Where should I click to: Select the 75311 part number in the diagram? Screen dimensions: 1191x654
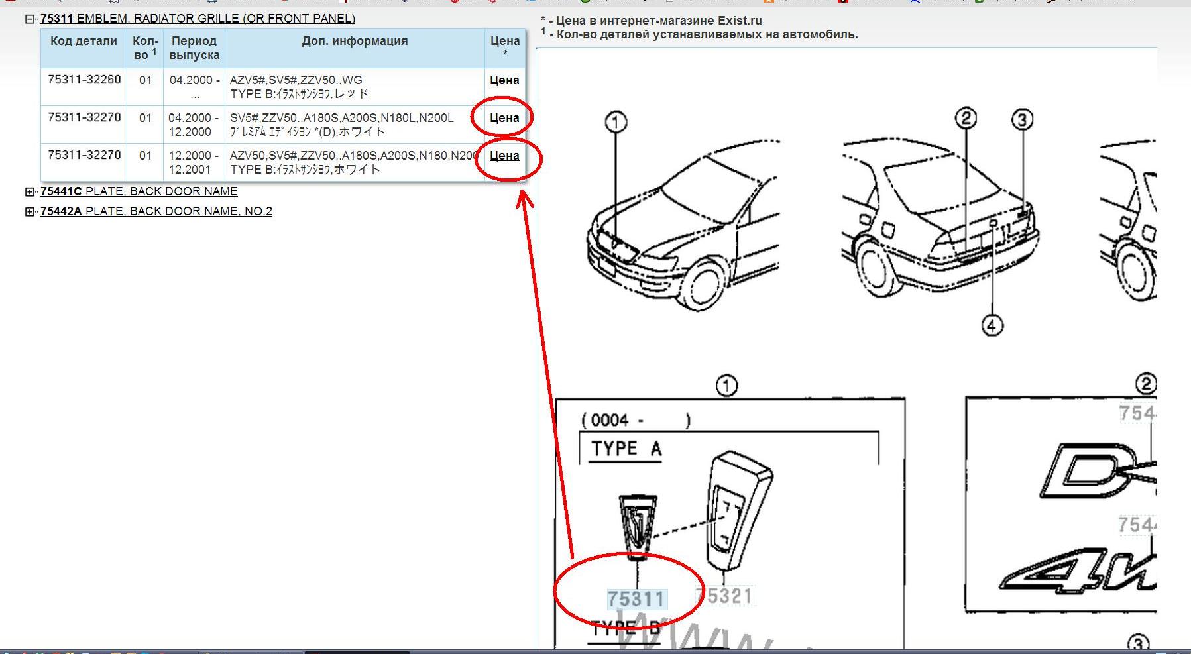pos(636,599)
